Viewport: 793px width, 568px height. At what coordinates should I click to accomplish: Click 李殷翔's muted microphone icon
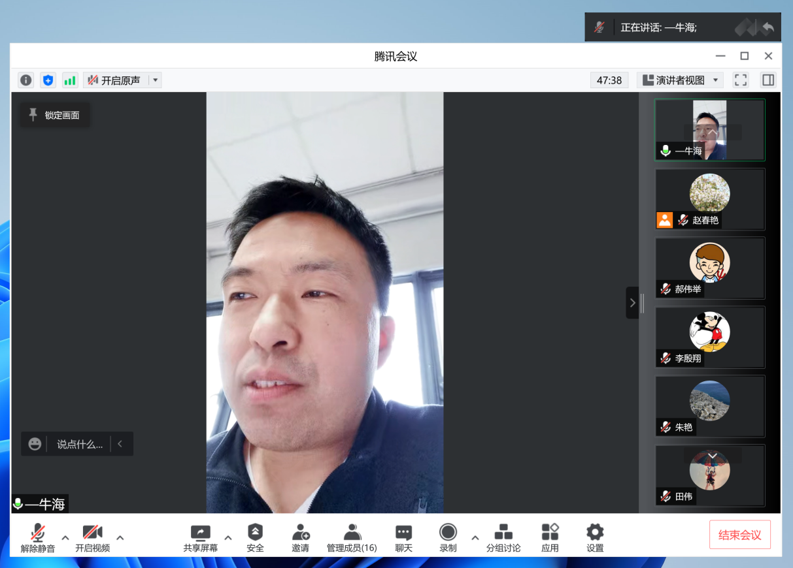point(666,358)
